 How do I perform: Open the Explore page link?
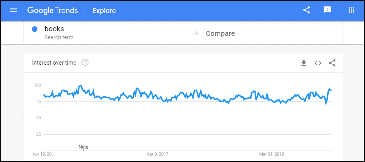click(x=104, y=11)
